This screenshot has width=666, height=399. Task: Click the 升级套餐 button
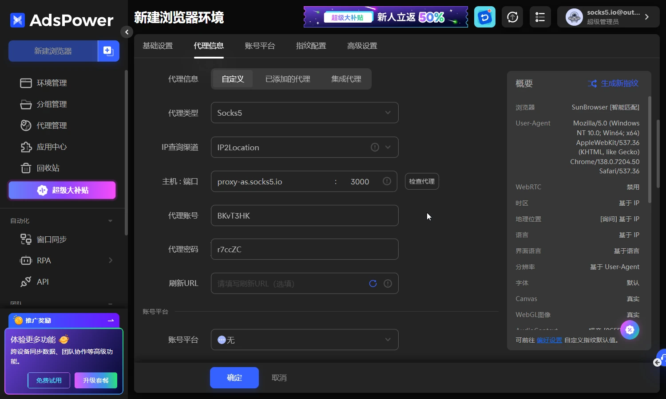coord(96,380)
